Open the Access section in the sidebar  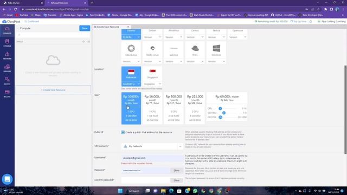click(7, 81)
